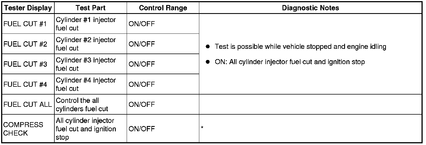Click ON/OFF in the FUEL CUT ALL row
The image size is (426, 145).
(142, 104)
